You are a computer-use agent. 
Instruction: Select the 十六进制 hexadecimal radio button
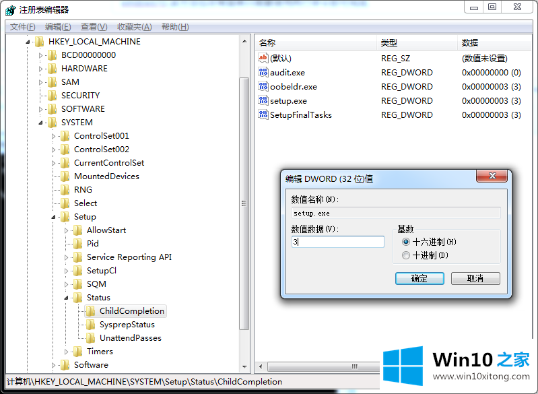(405, 242)
